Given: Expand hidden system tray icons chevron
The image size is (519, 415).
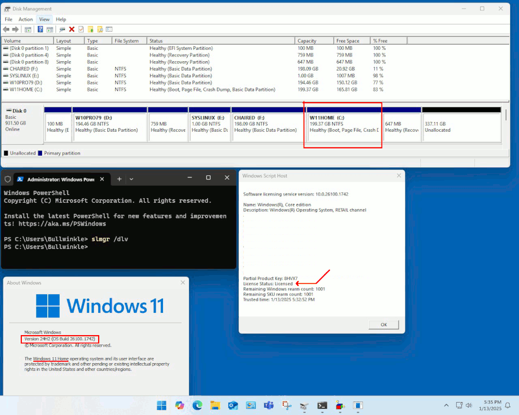Looking at the screenshot, I should click(x=446, y=405).
